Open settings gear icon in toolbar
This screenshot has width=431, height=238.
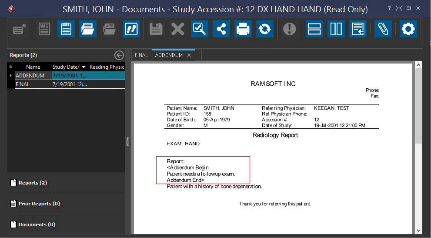click(x=408, y=29)
